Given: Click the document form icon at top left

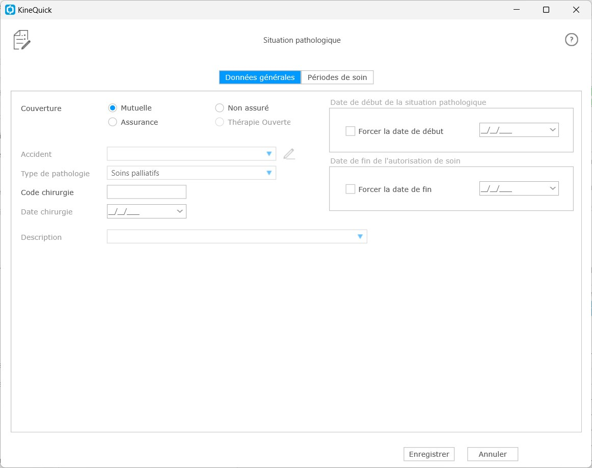Looking at the screenshot, I should 22,40.
